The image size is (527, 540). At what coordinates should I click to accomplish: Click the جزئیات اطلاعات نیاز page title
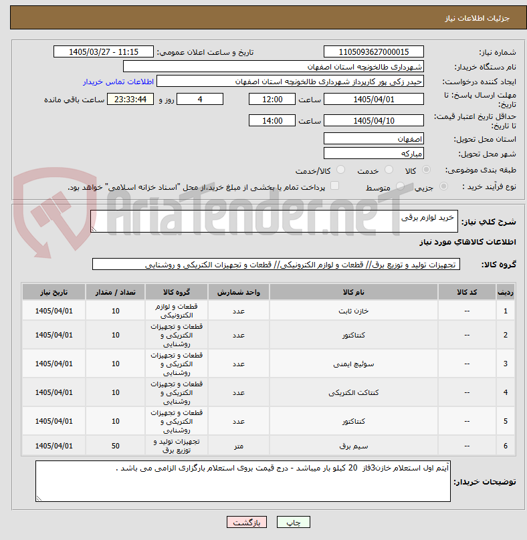[x=477, y=18]
